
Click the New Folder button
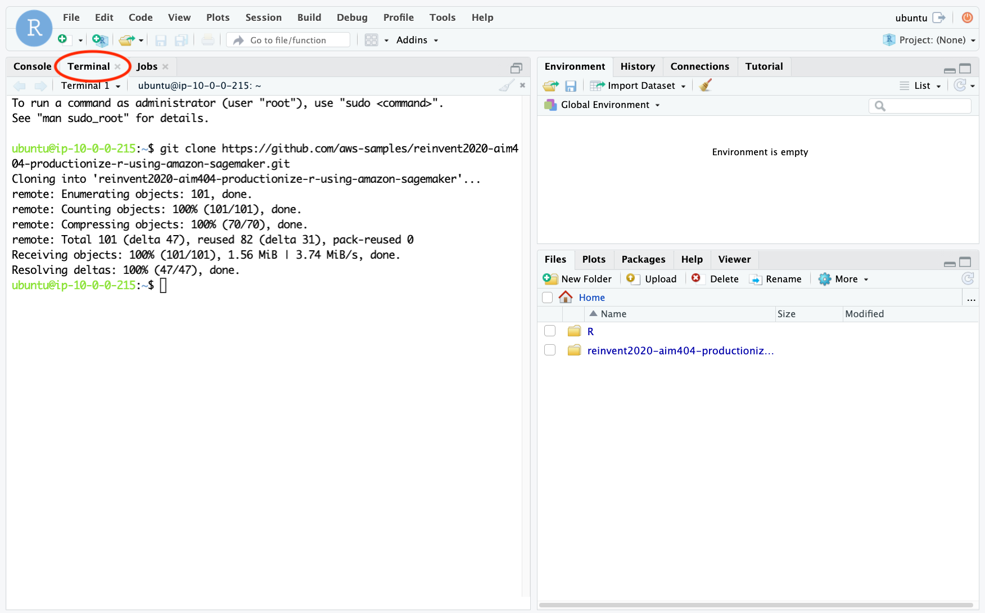[x=577, y=279]
